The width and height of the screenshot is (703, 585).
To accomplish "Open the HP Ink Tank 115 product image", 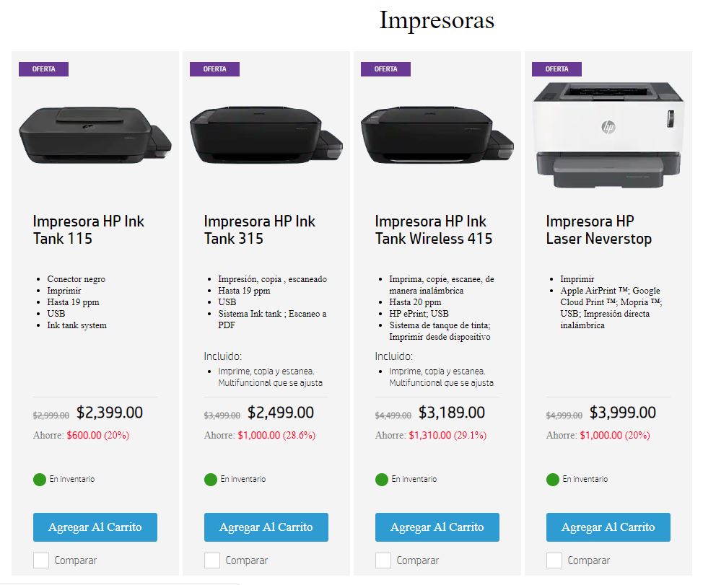I will pyautogui.click(x=95, y=136).
